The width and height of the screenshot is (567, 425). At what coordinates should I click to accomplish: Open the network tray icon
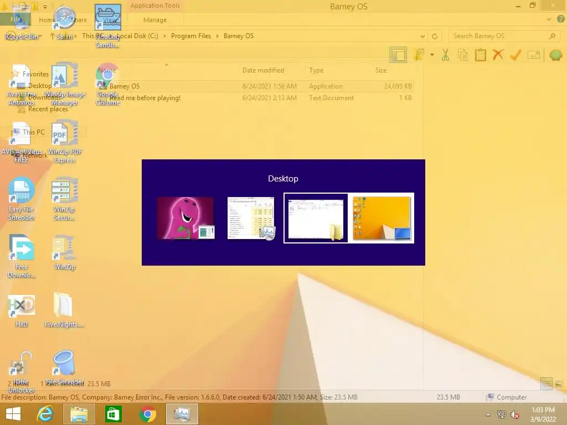[502, 414]
